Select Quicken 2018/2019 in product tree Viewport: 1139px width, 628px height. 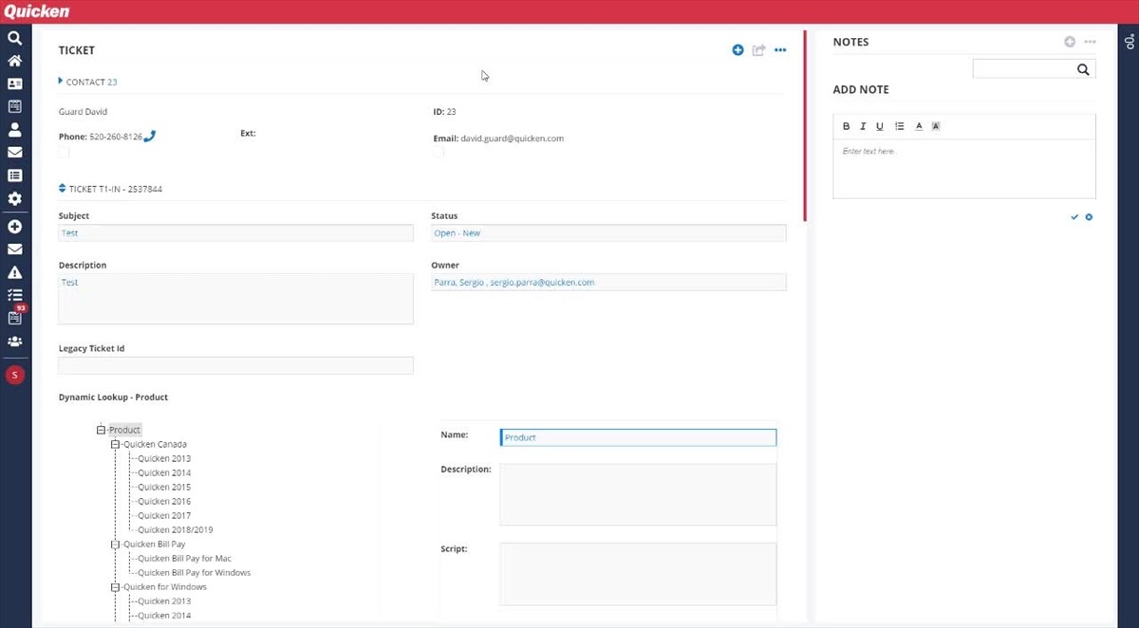pyautogui.click(x=175, y=530)
